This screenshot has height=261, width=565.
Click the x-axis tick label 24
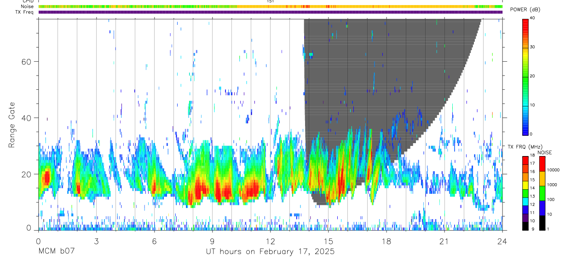coord(502,241)
